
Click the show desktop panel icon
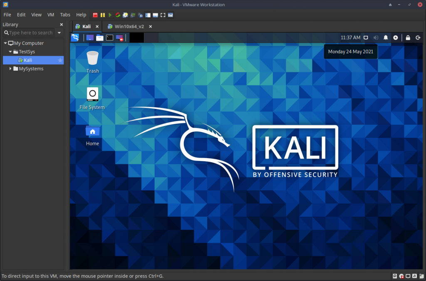90,37
